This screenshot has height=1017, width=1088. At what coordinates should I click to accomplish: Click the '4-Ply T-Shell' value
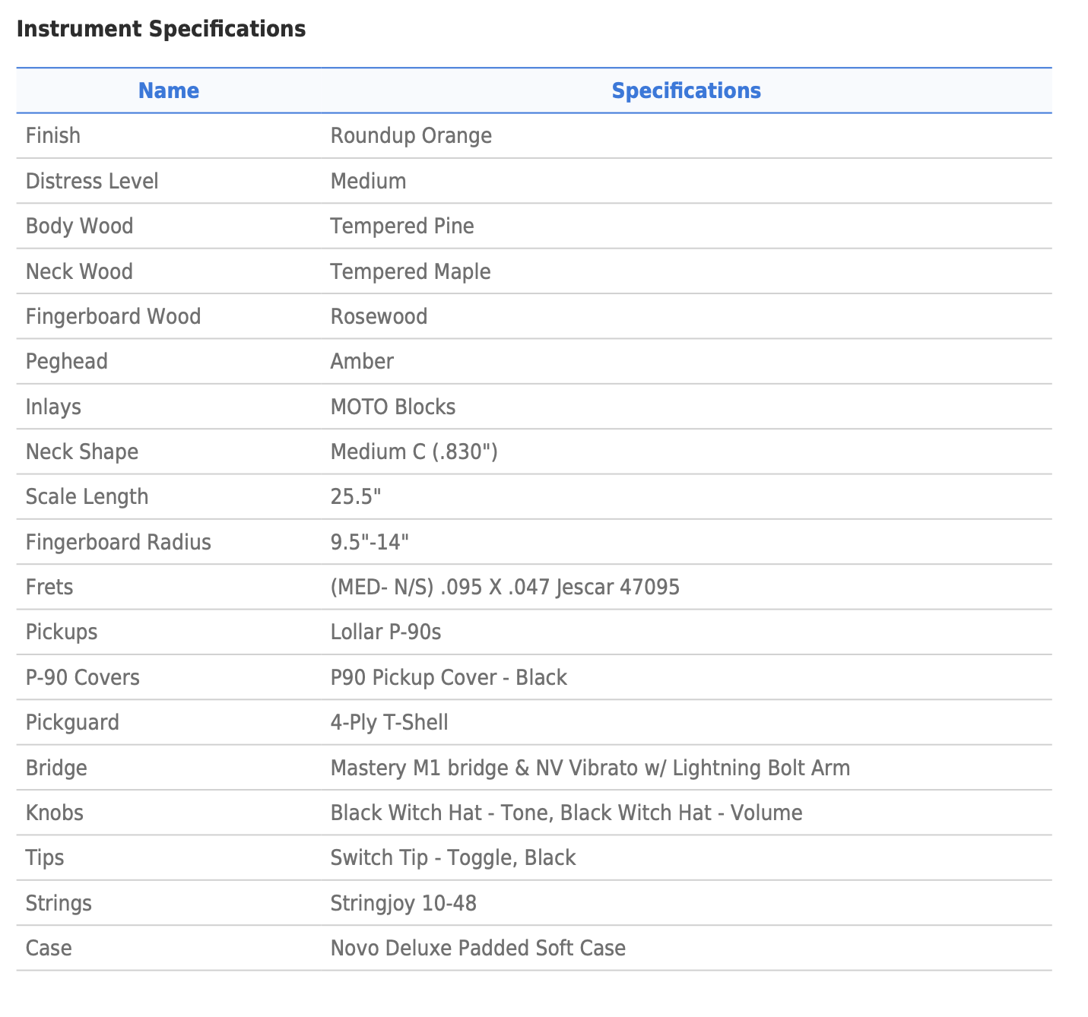[x=389, y=722]
